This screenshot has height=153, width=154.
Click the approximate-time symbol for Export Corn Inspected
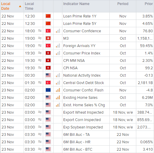pyautogui.click(x=40, y=120)
